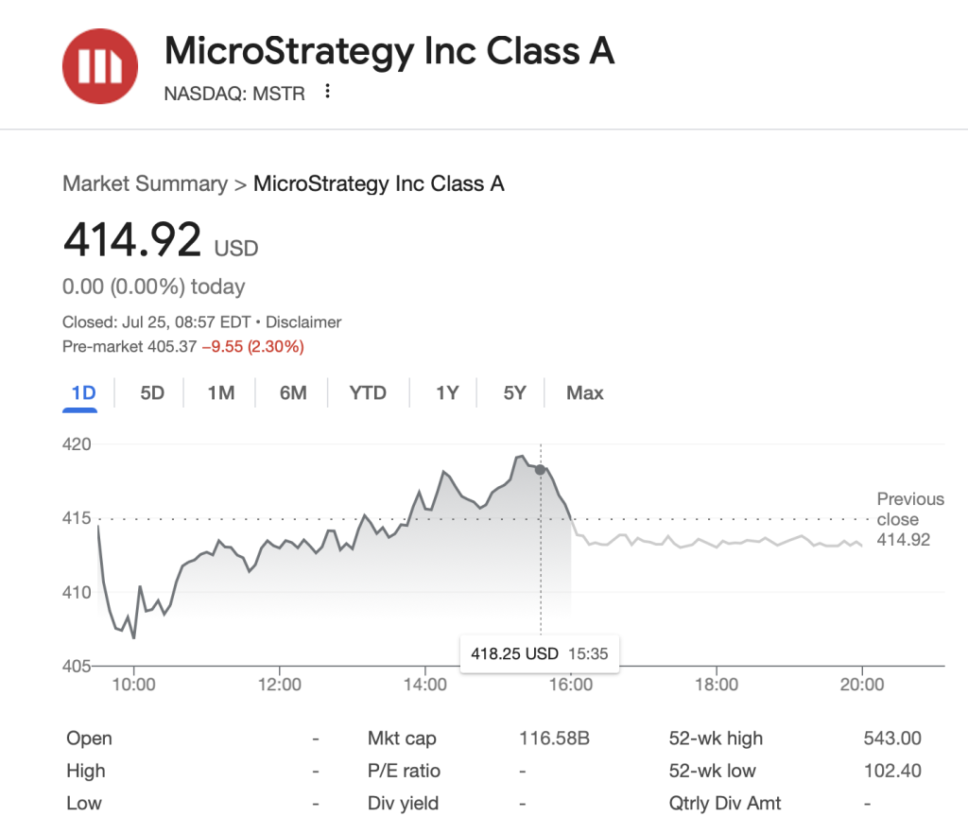Go to the Market Summary breadcrumb link

coord(145,183)
